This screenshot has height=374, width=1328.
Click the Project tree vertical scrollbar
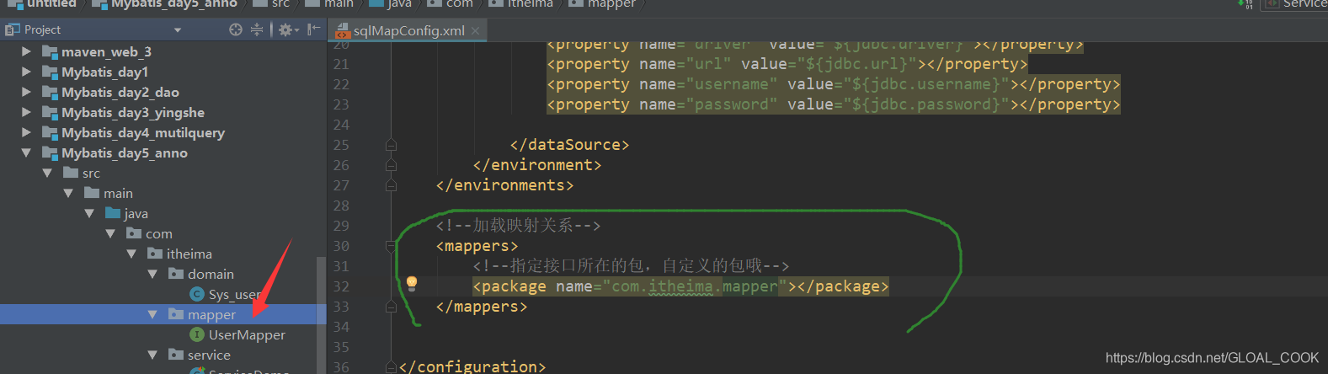point(320,315)
